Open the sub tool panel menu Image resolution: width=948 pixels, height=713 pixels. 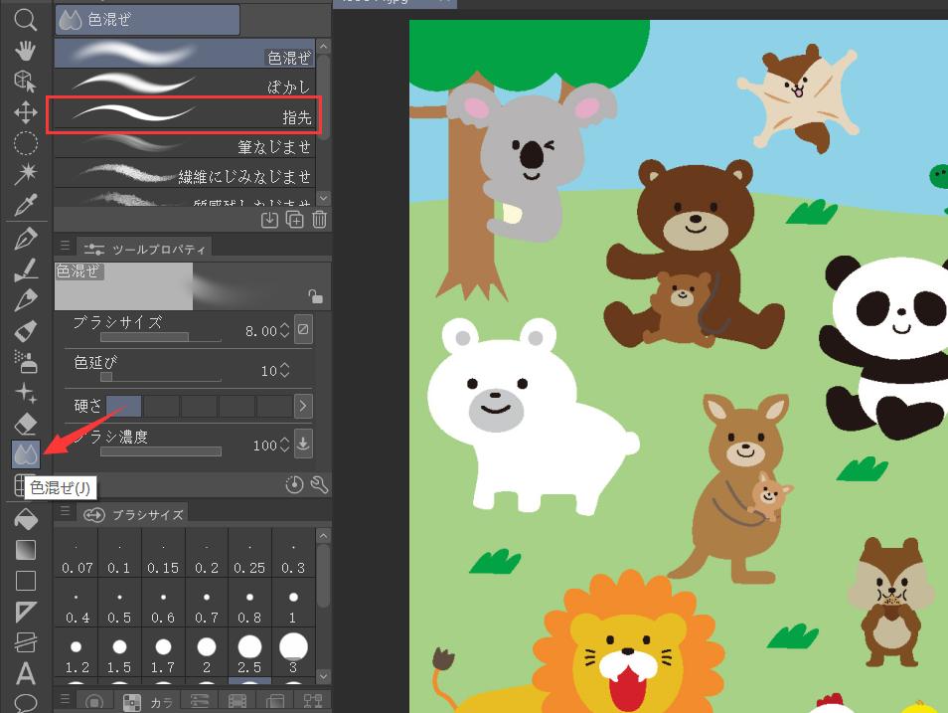(65, 246)
